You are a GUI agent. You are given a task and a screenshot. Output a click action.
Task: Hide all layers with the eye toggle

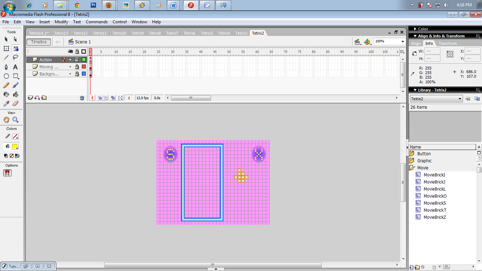pos(70,52)
